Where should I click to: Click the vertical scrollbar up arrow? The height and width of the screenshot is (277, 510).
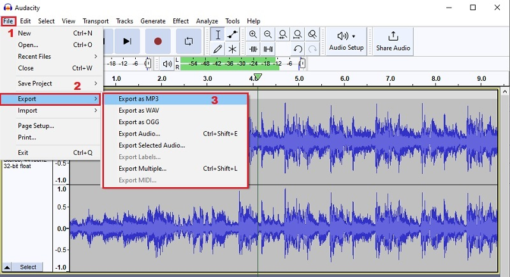click(x=505, y=92)
